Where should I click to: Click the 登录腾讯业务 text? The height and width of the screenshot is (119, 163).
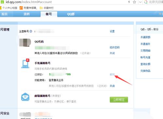tap(56, 80)
